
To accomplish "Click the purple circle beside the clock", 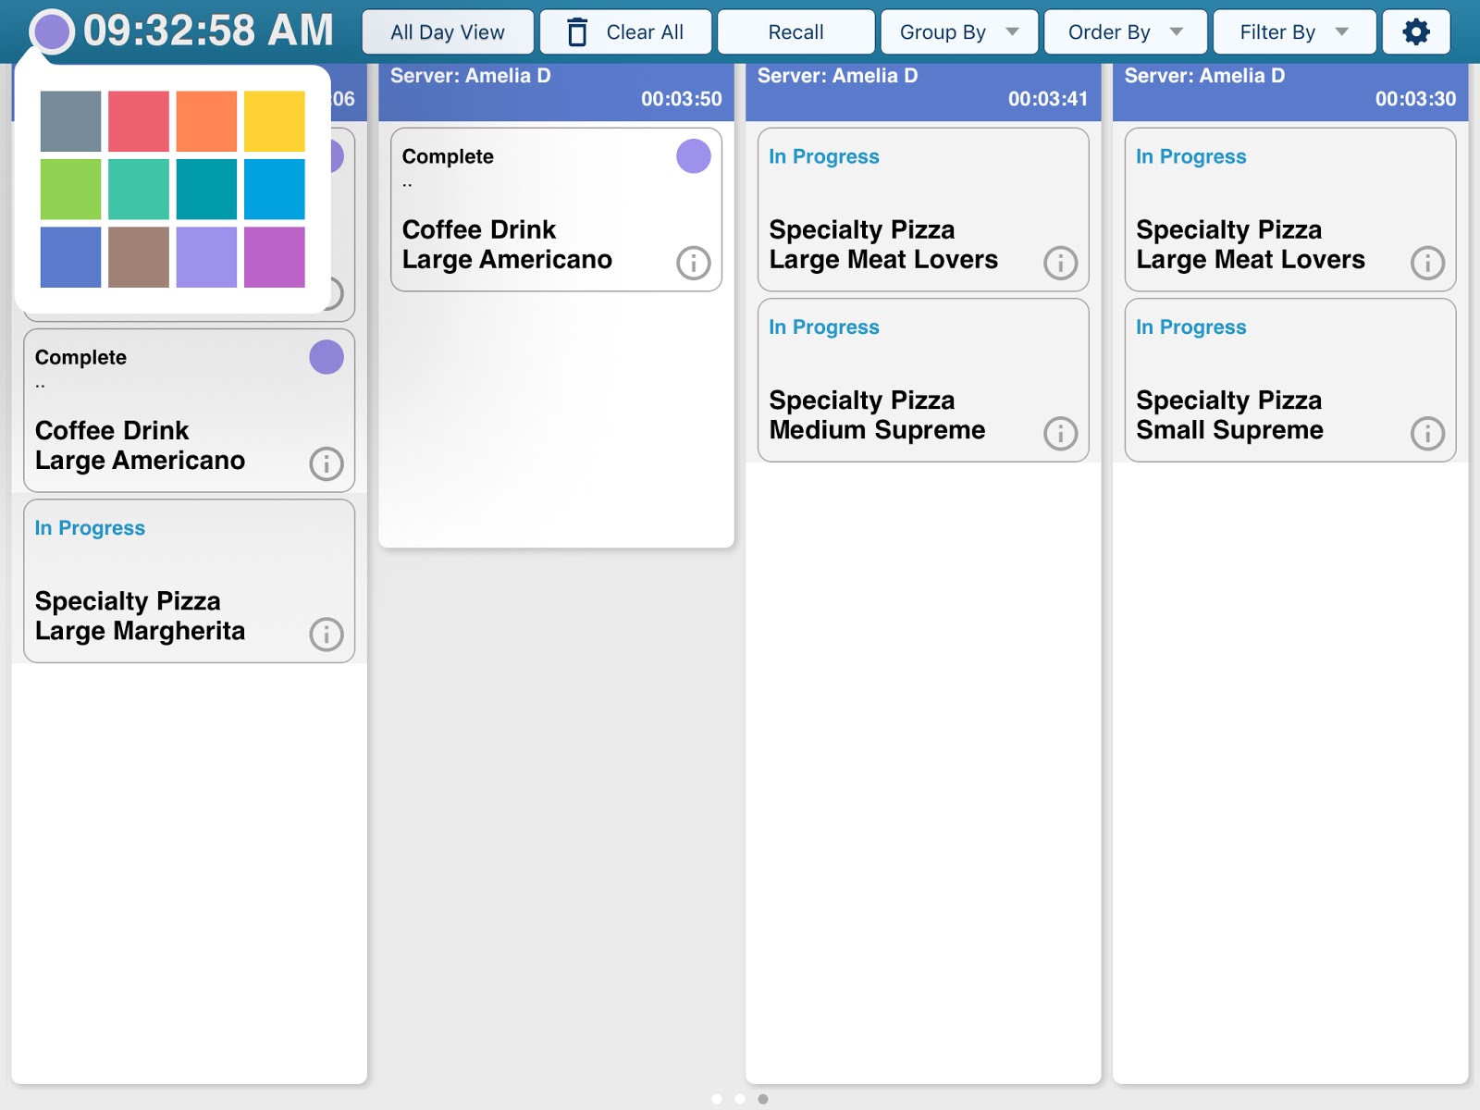I will click(x=52, y=31).
